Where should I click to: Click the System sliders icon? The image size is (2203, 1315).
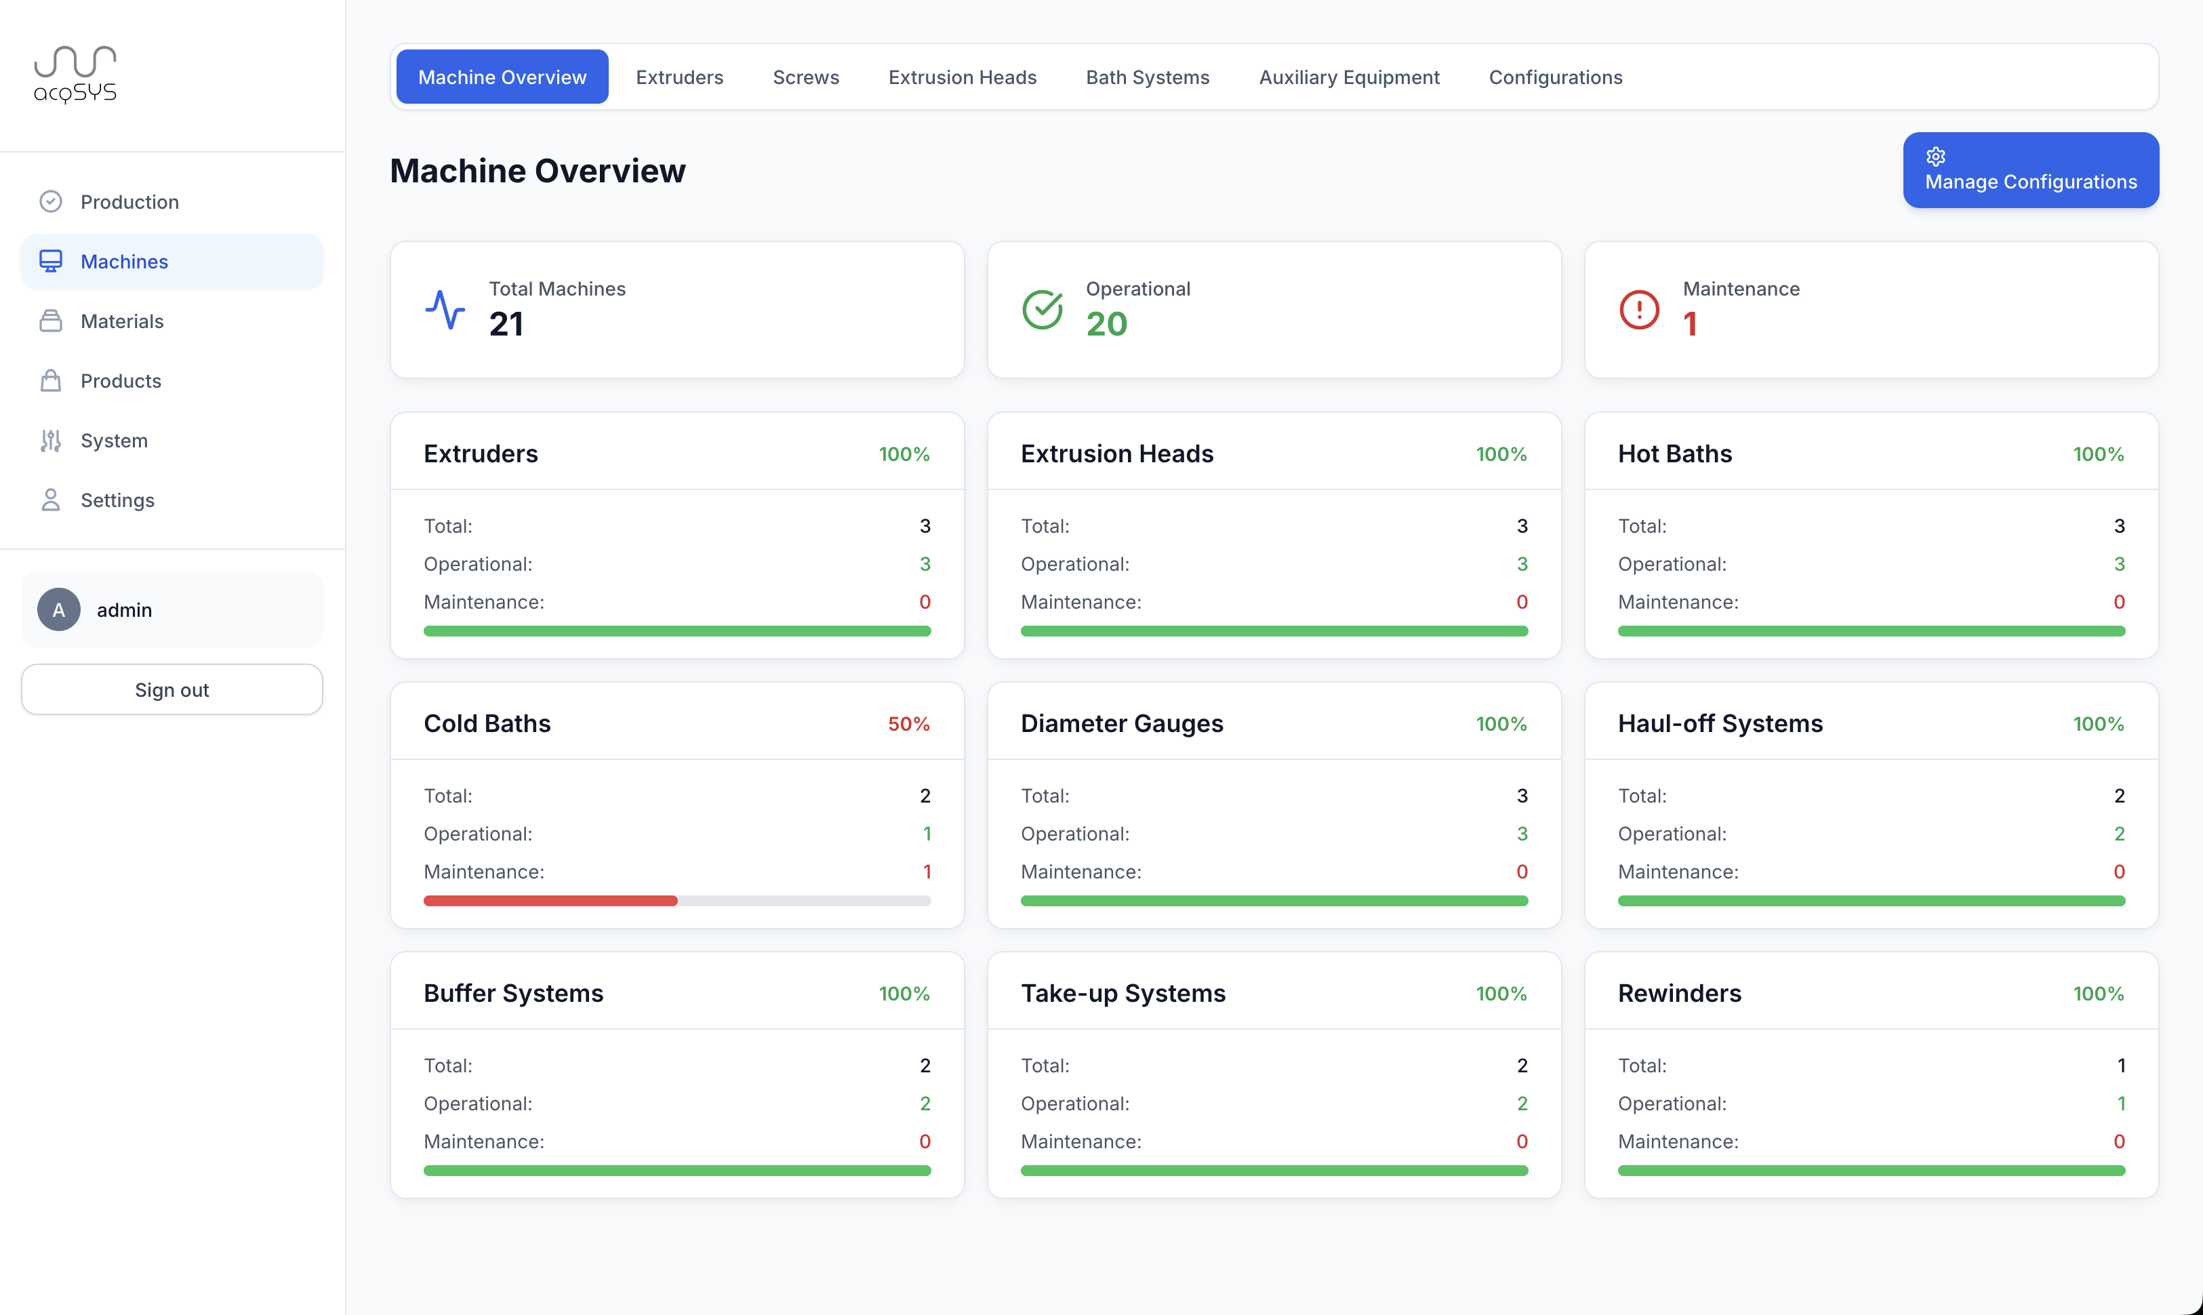tap(51, 441)
